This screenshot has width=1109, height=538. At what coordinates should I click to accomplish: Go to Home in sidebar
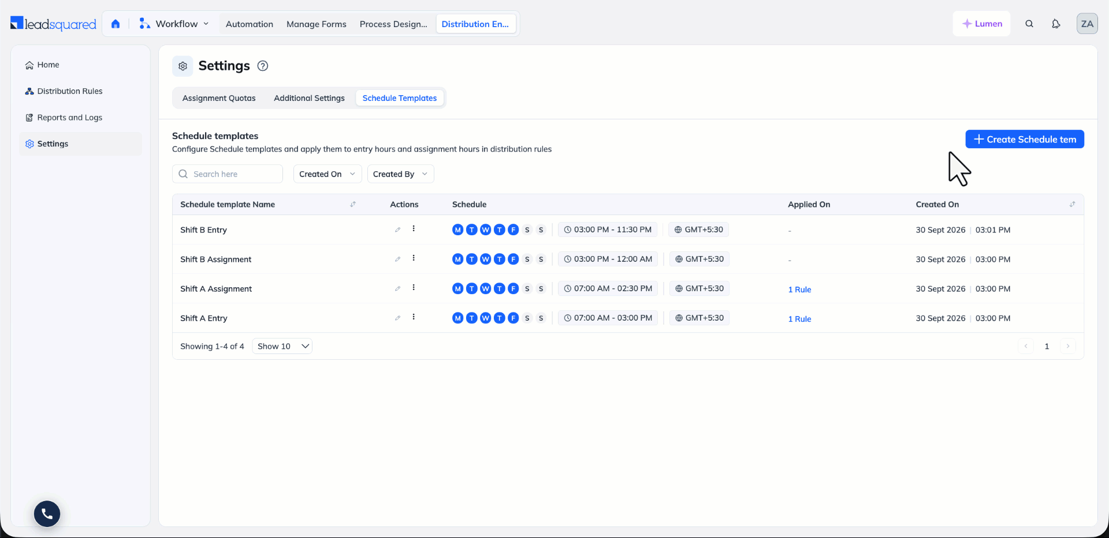81,65
